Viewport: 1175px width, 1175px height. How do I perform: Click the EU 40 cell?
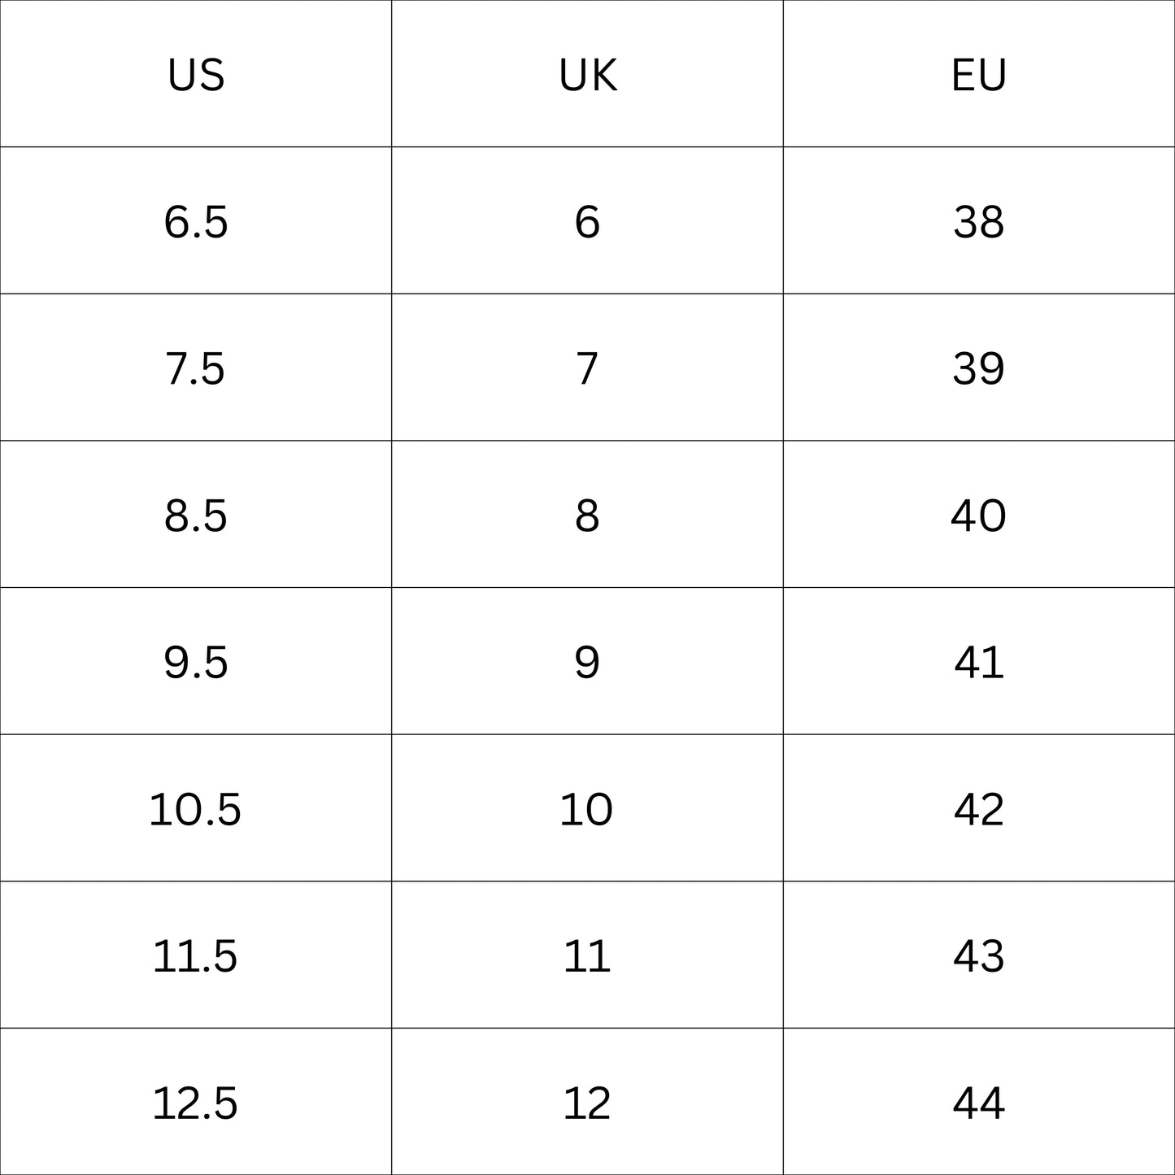[979, 516]
